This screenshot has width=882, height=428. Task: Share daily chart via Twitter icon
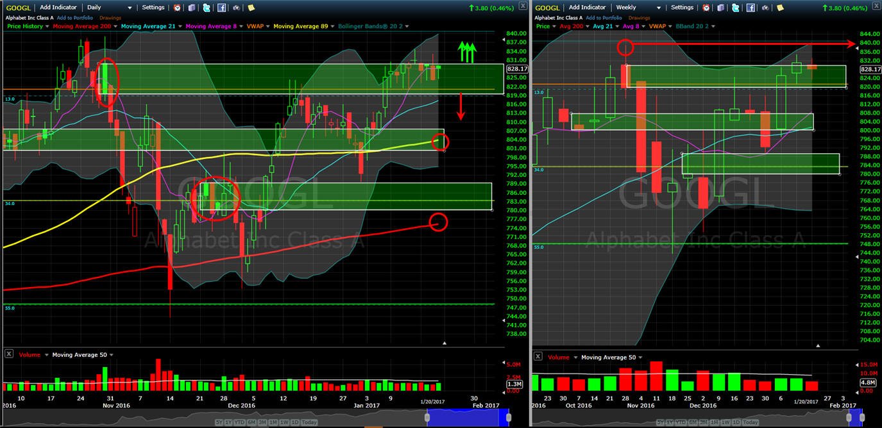[x=207, y=8]
